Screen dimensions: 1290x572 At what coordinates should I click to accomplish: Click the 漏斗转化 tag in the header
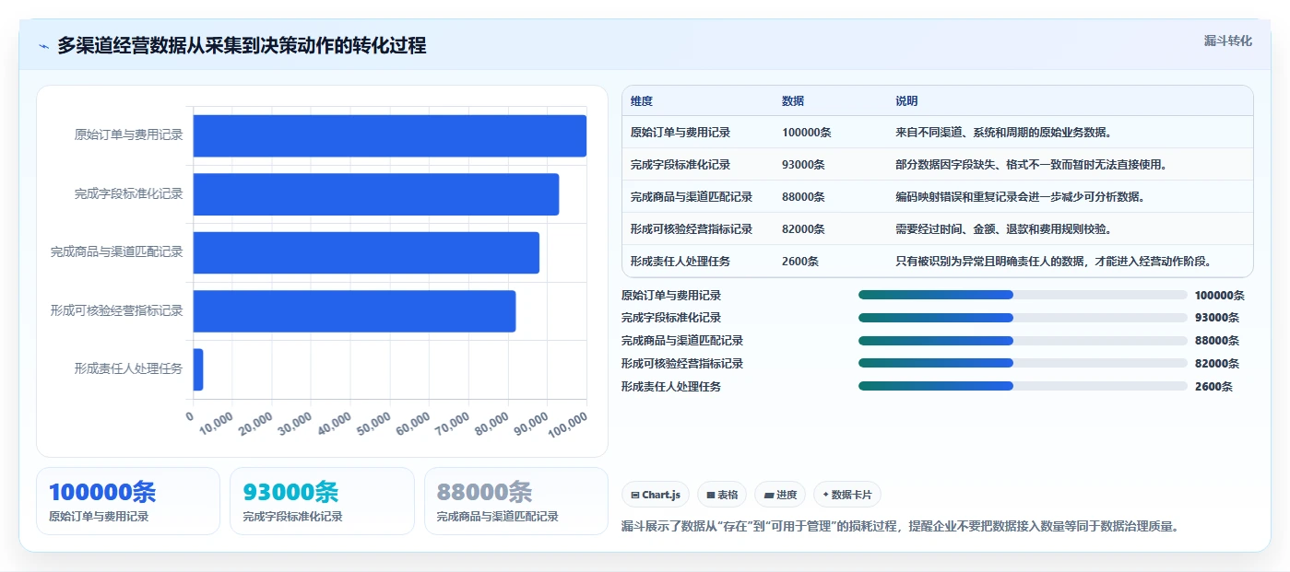[1227, 41]
